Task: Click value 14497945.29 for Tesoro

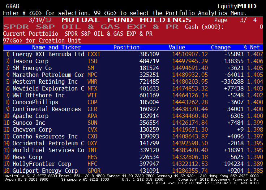Action: (190, 61)
